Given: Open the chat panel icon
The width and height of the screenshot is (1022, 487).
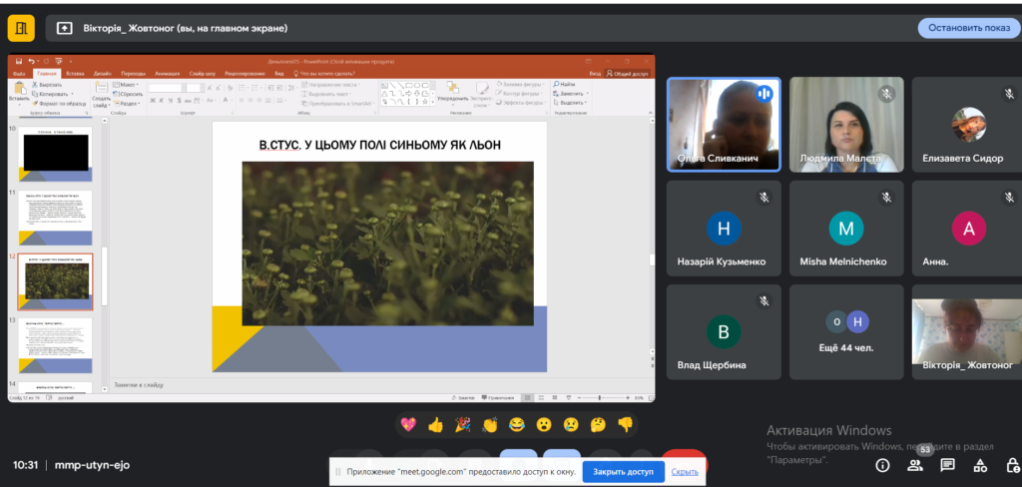Looking at the screenshot, I should pos(947,465).
